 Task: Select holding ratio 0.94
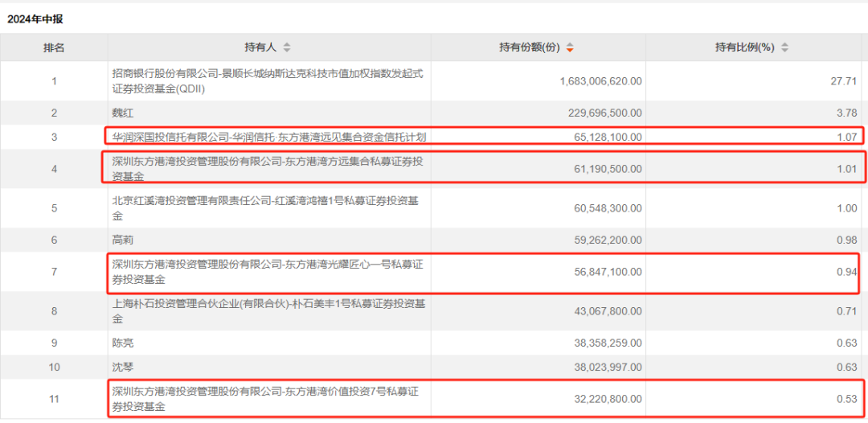(849, 272)
